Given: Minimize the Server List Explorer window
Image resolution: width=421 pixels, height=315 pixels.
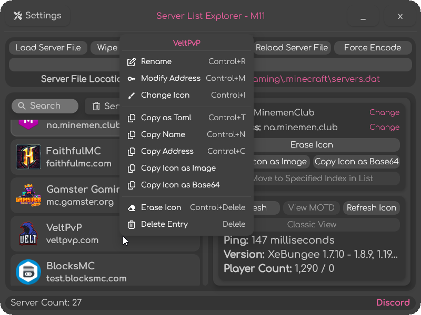Looking at the screenshot, I should (x=363, y=16).
